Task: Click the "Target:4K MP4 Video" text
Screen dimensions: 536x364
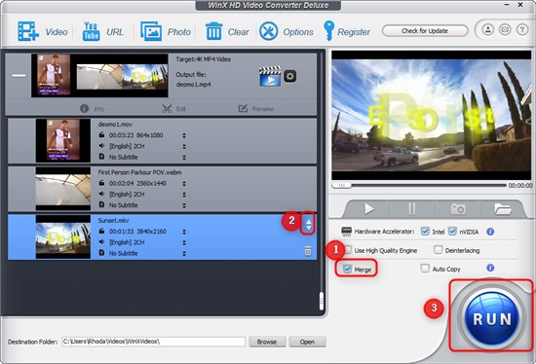Action: coord(203,59)
